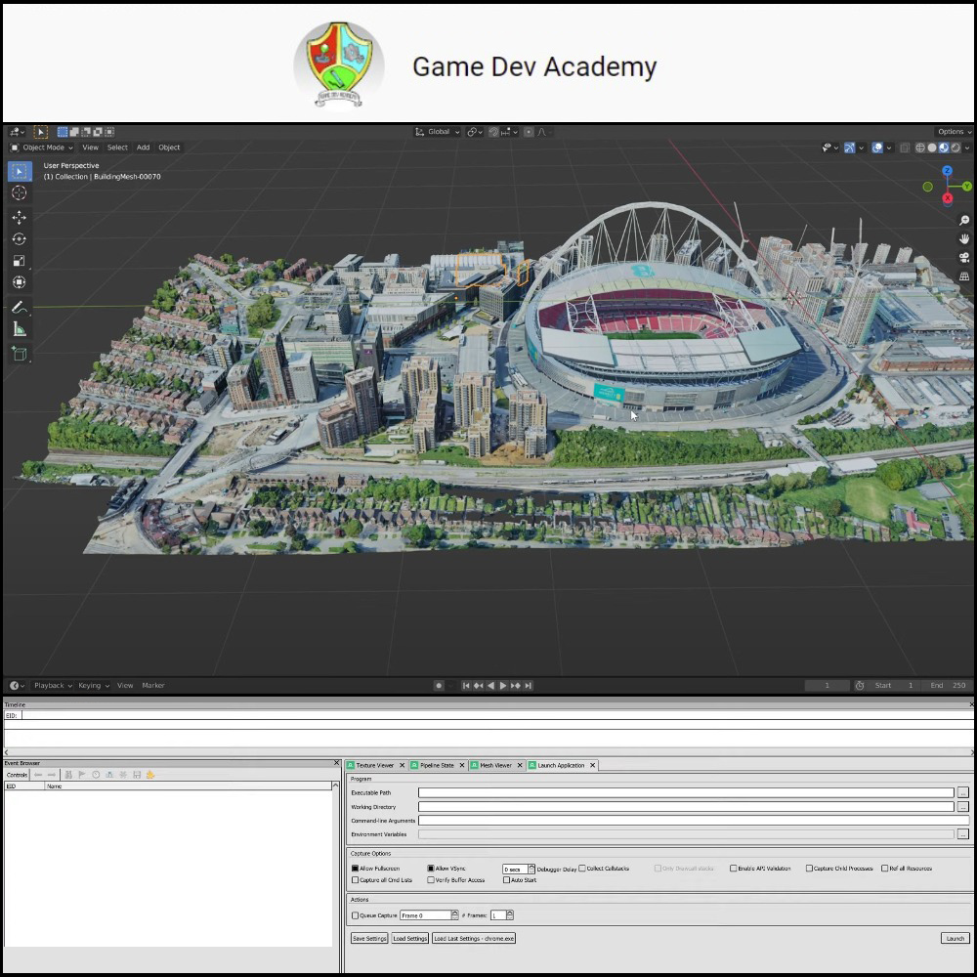Open the Object Mode dropdown

tap(42, 148)
